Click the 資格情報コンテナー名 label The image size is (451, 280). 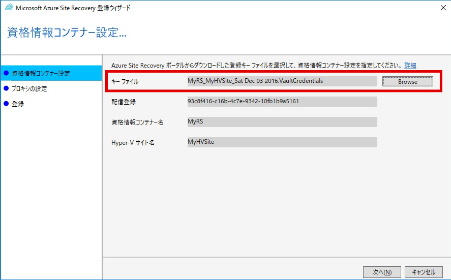[x=137, y=122]
